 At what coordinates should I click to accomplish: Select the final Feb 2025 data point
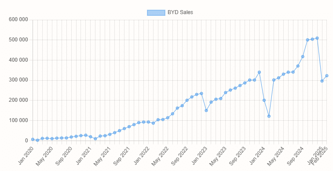(327, 76)
